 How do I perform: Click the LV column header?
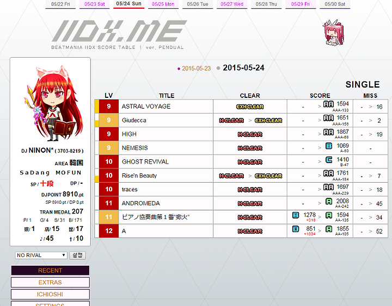pos(109,96)
